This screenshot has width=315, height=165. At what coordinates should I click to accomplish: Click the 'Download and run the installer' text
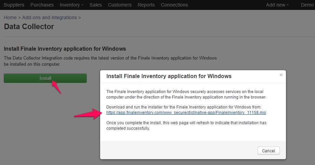click(x=183, y=107)
